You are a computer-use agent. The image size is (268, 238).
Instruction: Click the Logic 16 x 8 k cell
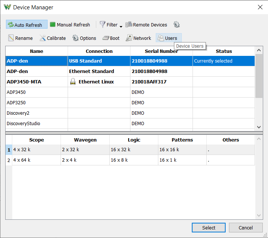pos(134,160)
